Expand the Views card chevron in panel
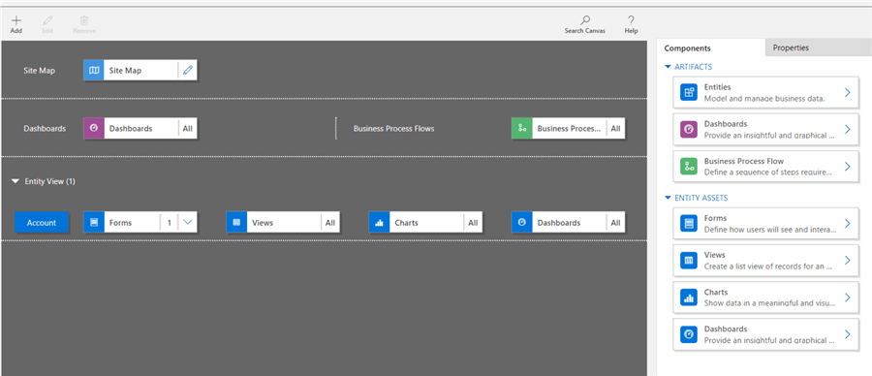This screenshot has height=376, width=872. tap(847, 261)
